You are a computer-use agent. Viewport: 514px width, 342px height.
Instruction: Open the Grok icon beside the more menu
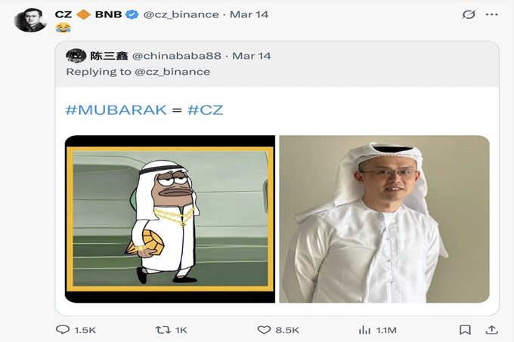pyautogui.click(x=469, y=14)
